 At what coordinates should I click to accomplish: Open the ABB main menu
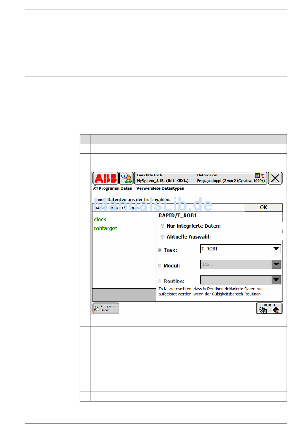click(106, 178)
